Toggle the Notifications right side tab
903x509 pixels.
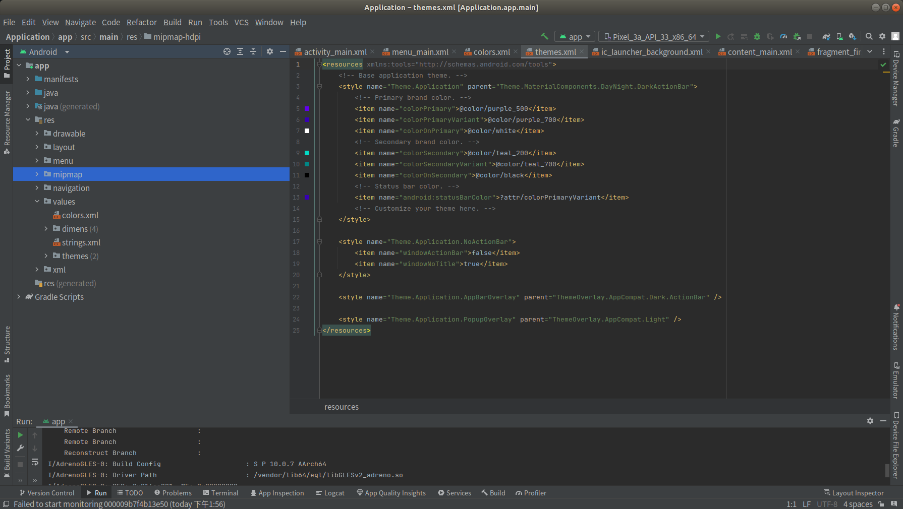[x=896, y=327]
